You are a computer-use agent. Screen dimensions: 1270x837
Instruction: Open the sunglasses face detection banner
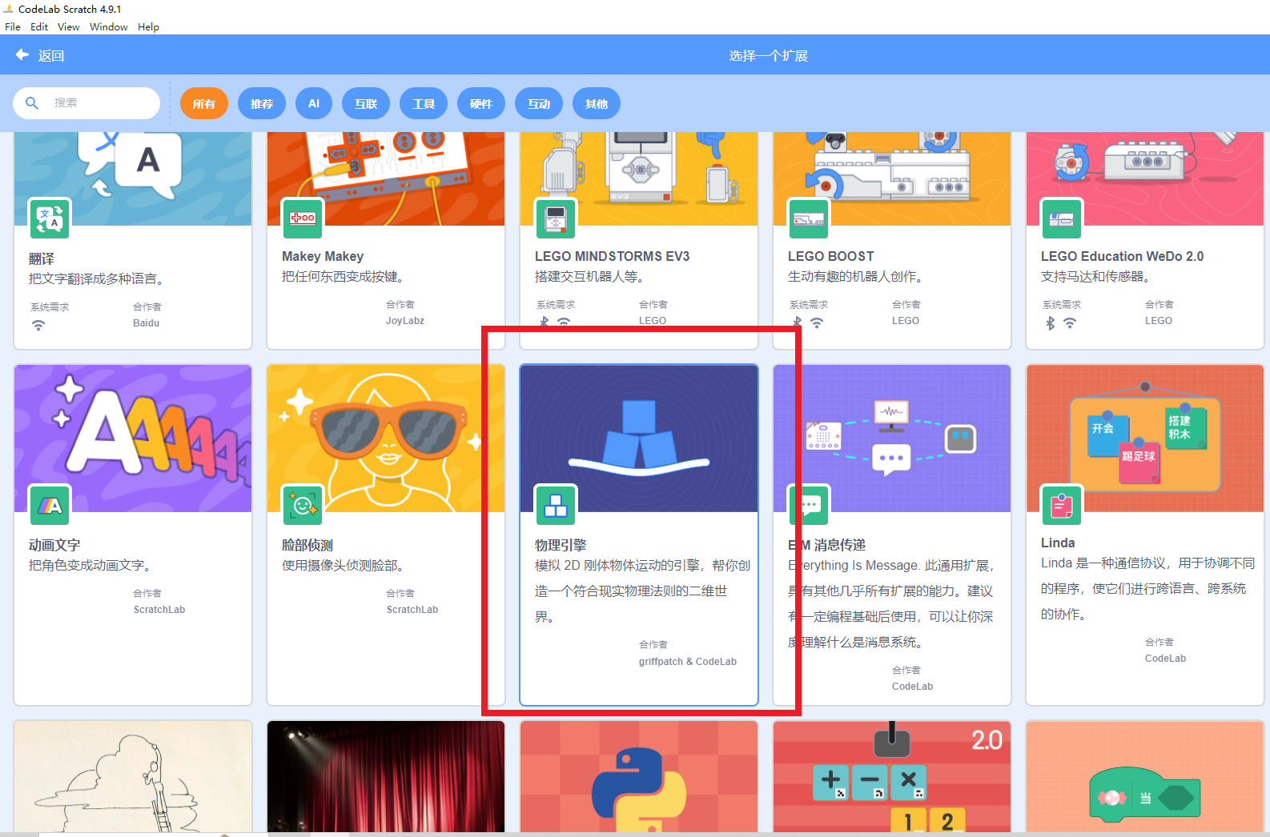386,439
